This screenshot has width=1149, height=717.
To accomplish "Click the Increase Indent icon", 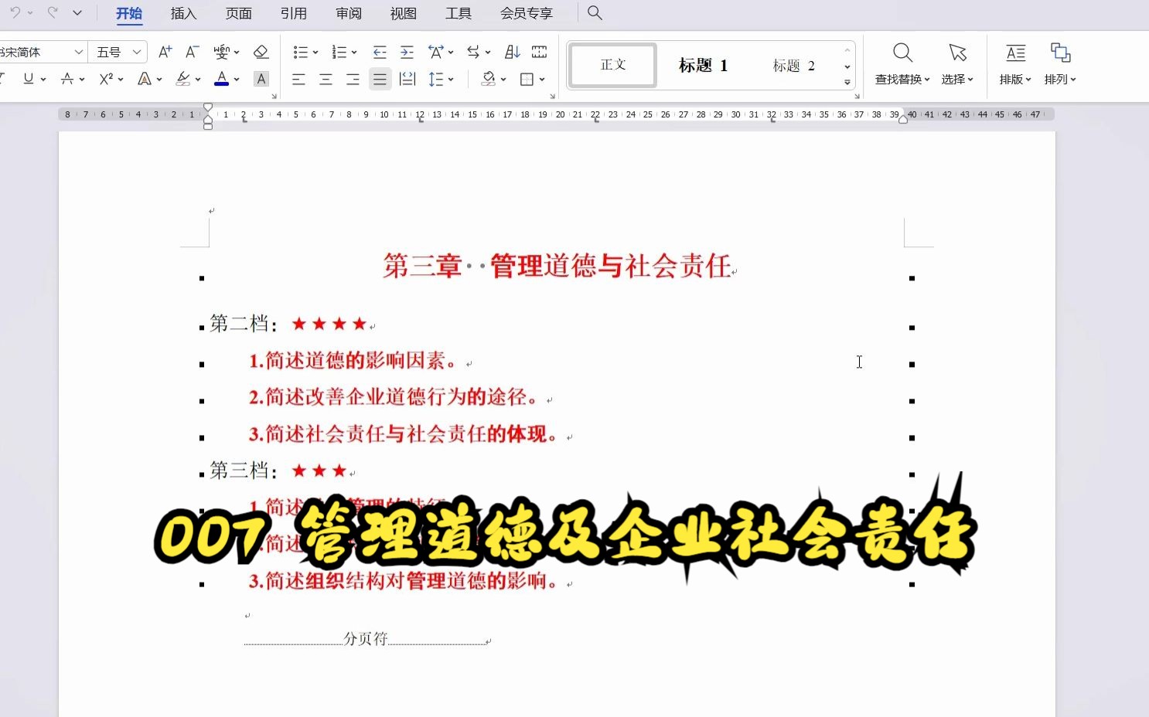I will [407, 51].
